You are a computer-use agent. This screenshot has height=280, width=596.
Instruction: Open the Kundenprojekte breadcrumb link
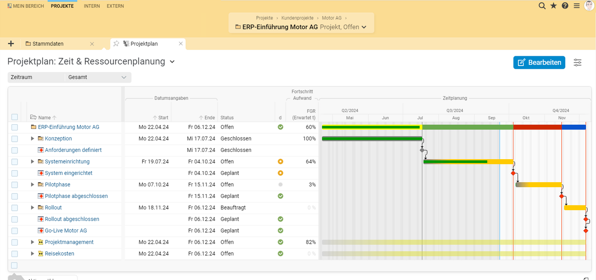[297, 18]
